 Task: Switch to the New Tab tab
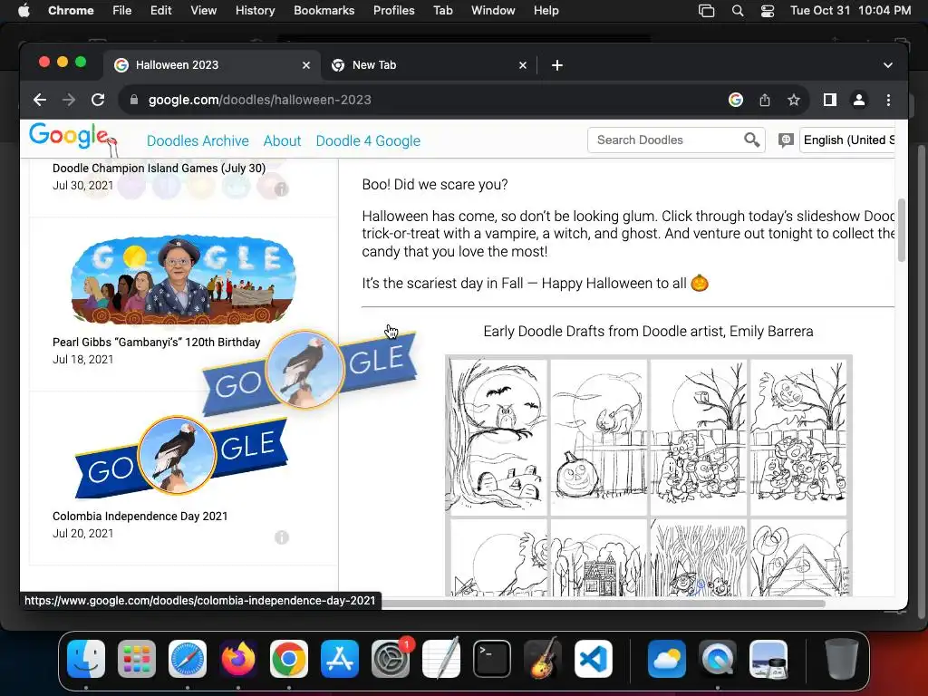pos(429,65)
